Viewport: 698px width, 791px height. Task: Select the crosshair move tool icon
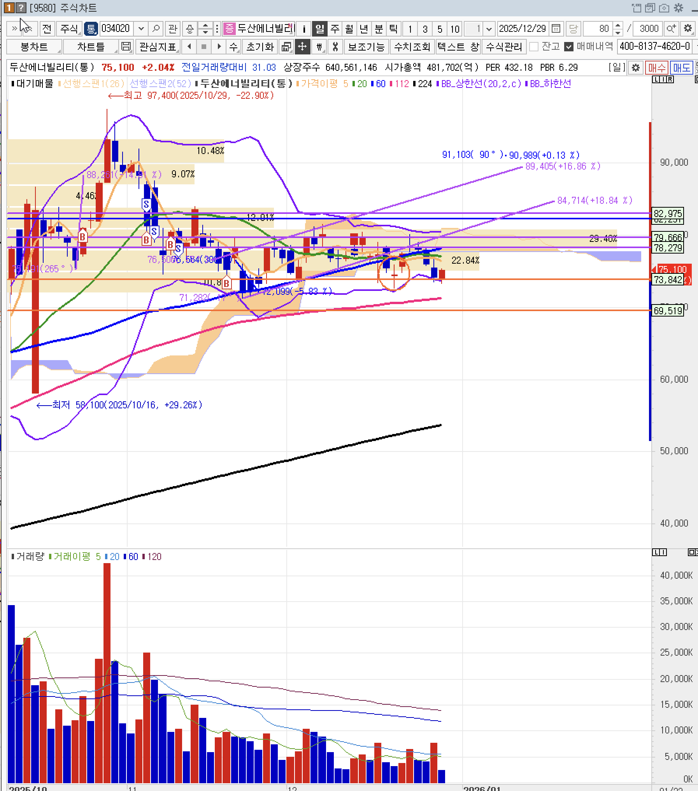[x=302, y=47]
